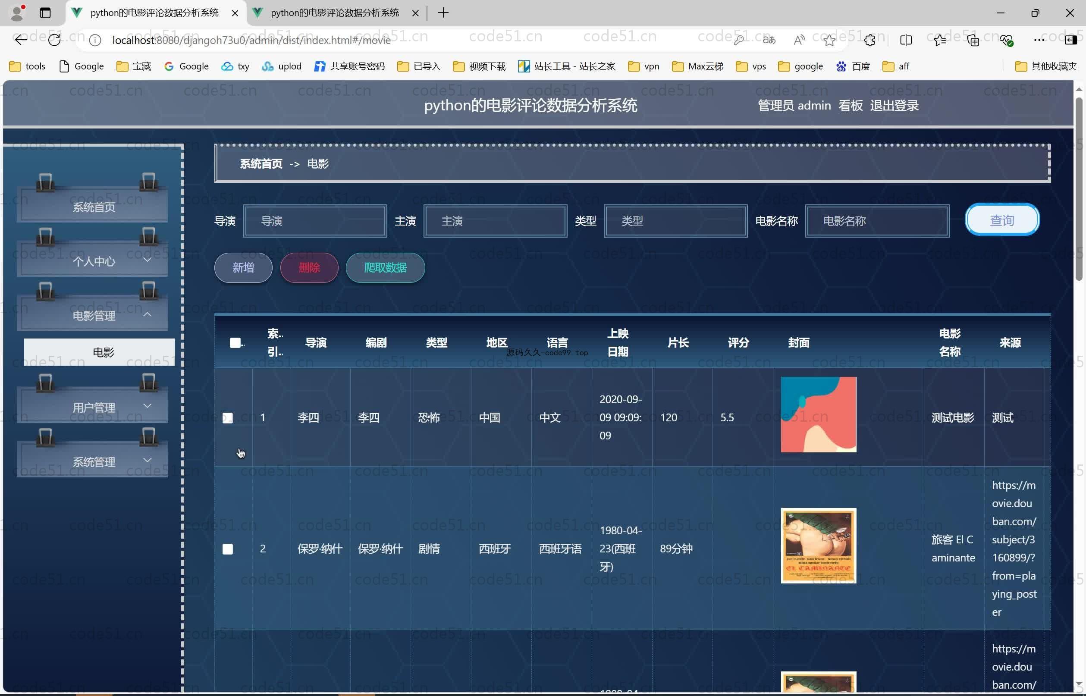Viewport: 1086px width, 696px height.
Task: Add page to favorites star icon
Action: point(829,40)
